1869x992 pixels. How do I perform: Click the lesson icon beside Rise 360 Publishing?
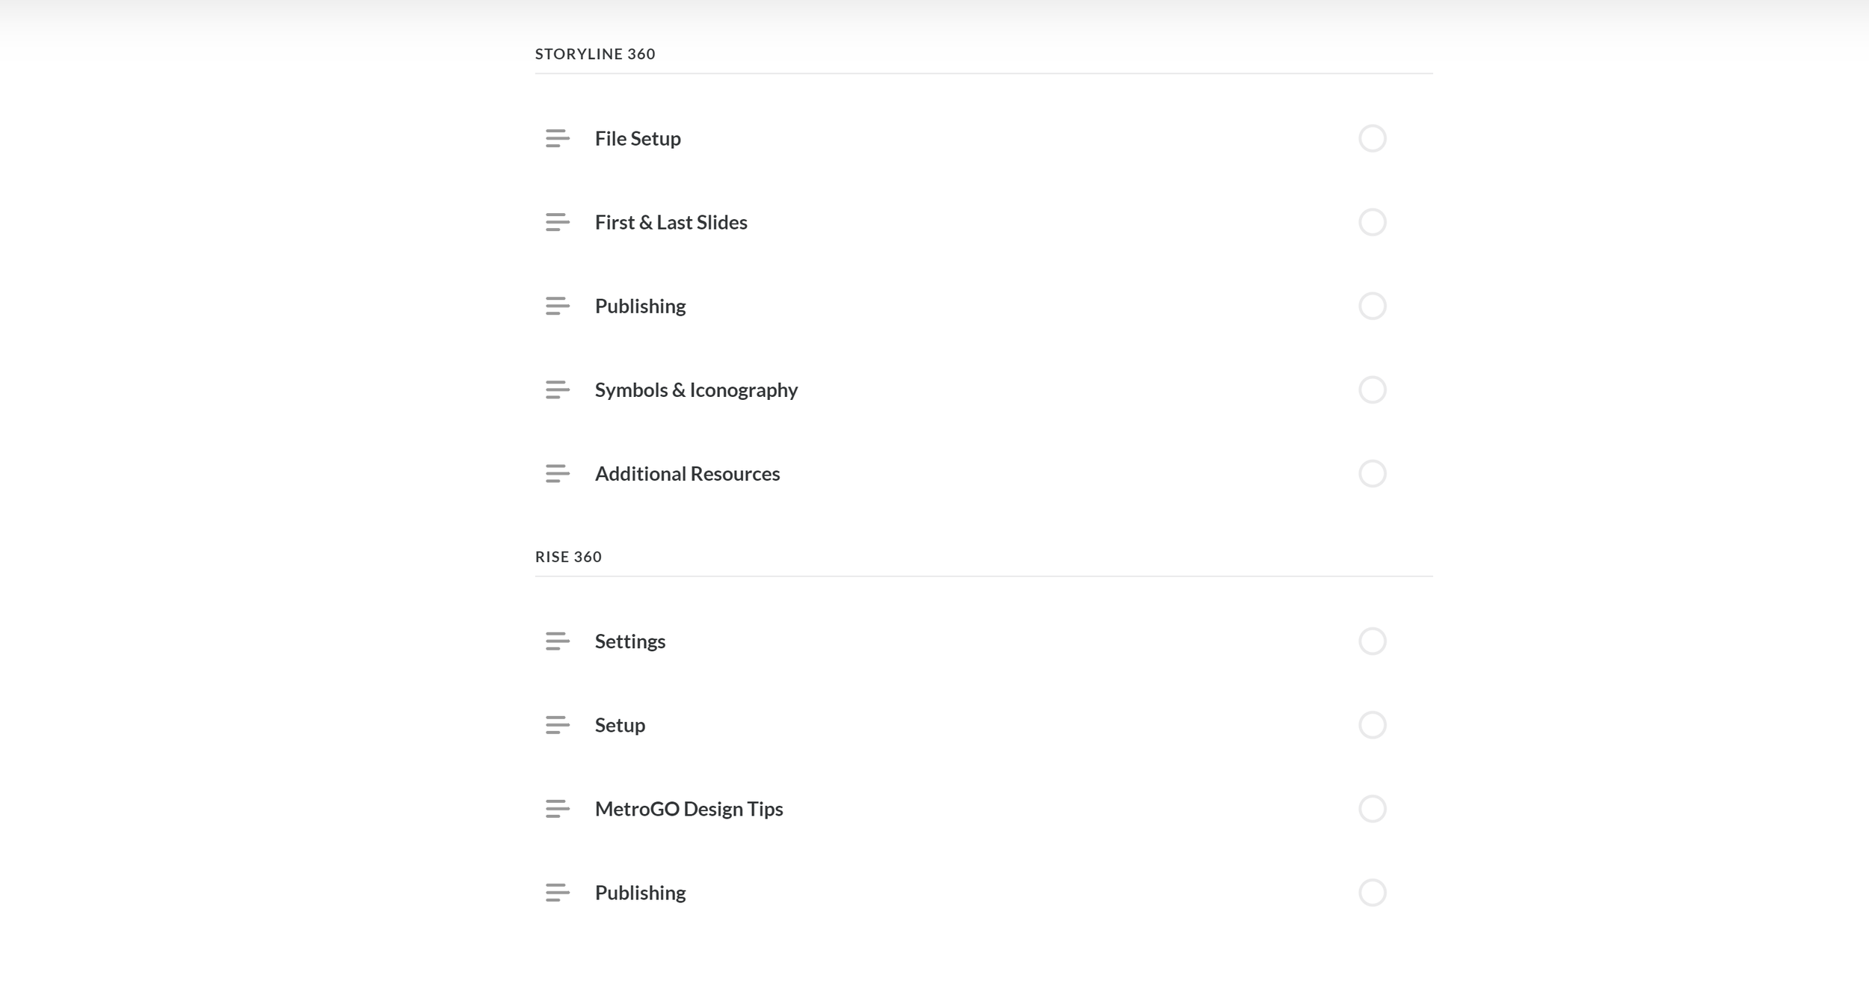pos(557,892)
